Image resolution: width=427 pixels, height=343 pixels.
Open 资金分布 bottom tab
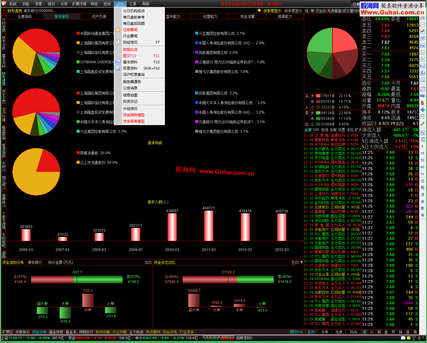click(x=39, y=332)
